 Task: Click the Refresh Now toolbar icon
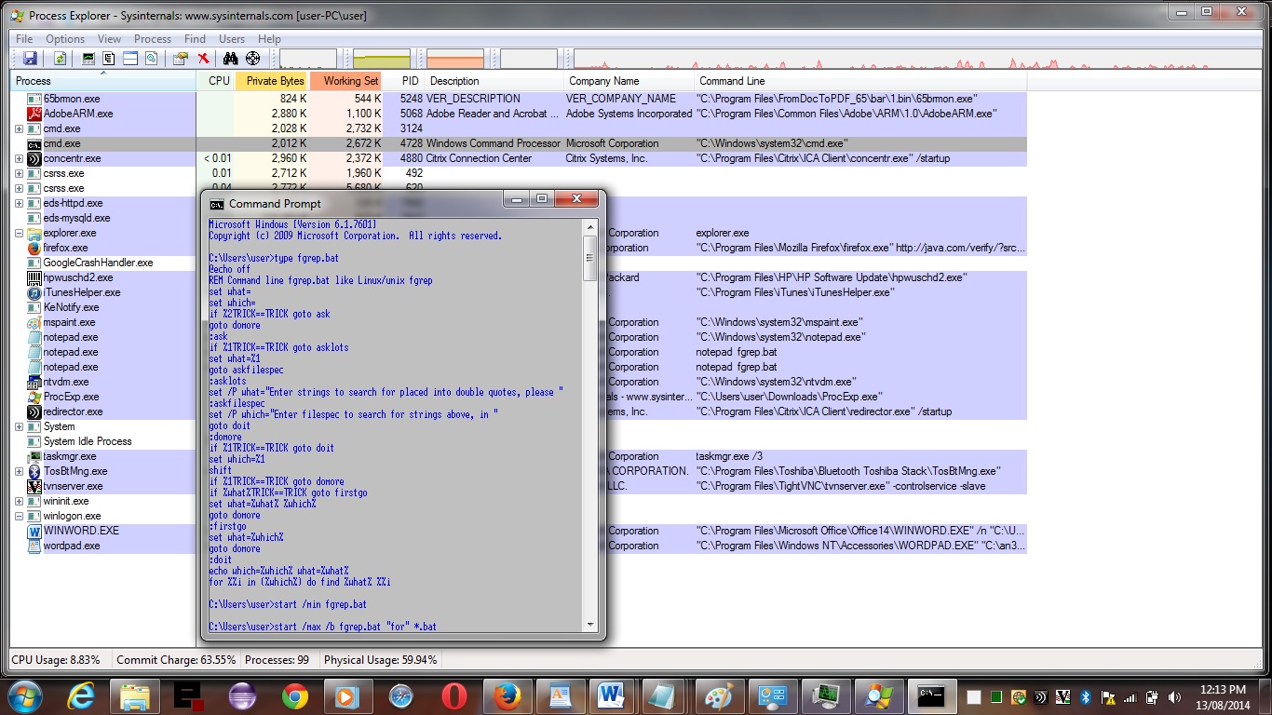(60, 59)
